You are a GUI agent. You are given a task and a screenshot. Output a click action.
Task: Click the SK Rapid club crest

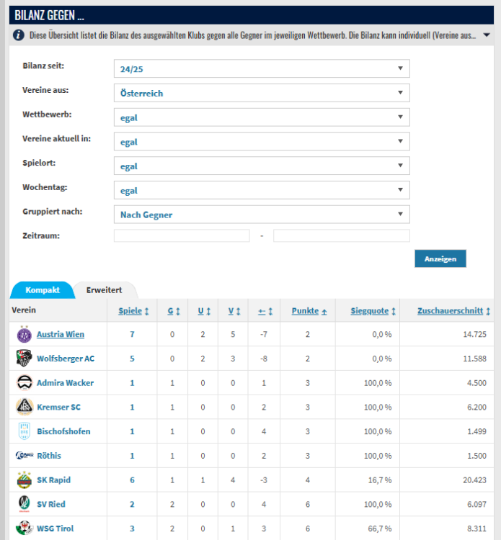point(24,480)
